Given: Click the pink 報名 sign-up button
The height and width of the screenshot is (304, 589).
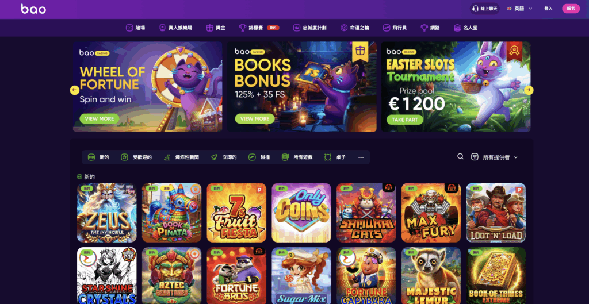Looking at the screenshot, I should (x=571, y=9).
